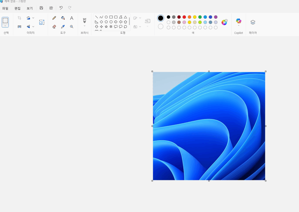Expand the Copilot dropdown menu
The image size is (299, 212).
pyautogui.click(x=239, y=26)
